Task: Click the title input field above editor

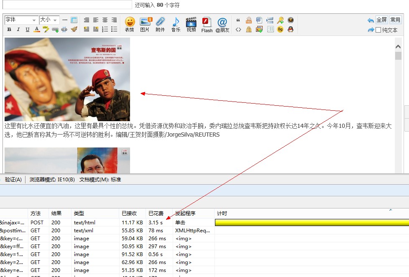Action: coord(67,5)
